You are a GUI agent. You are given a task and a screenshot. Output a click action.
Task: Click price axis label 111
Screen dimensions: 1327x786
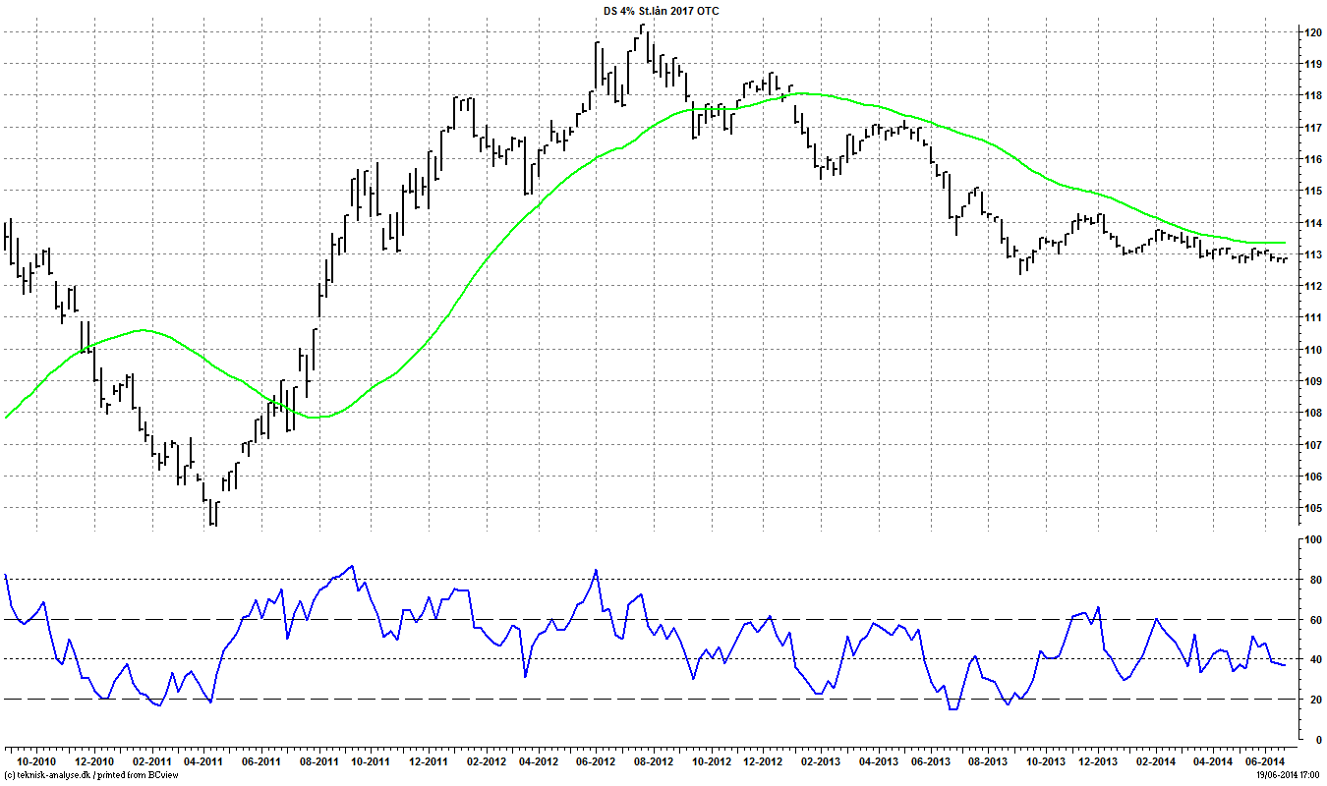1311,317
